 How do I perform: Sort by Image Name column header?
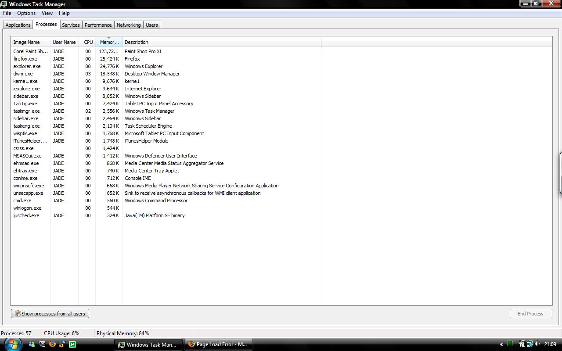click(30, 42)
